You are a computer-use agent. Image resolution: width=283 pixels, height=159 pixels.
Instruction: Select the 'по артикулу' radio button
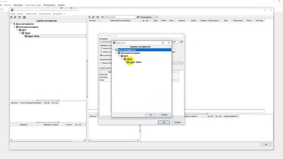click(x=101, y=55)
